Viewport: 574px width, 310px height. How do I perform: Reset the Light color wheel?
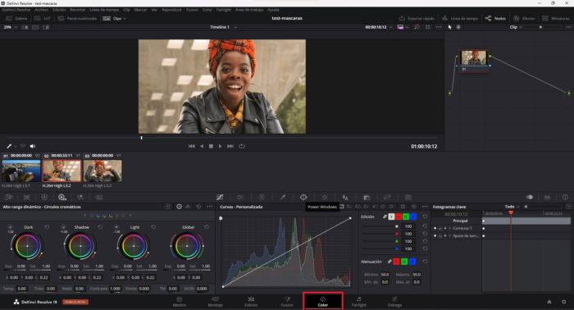(153, 227)
